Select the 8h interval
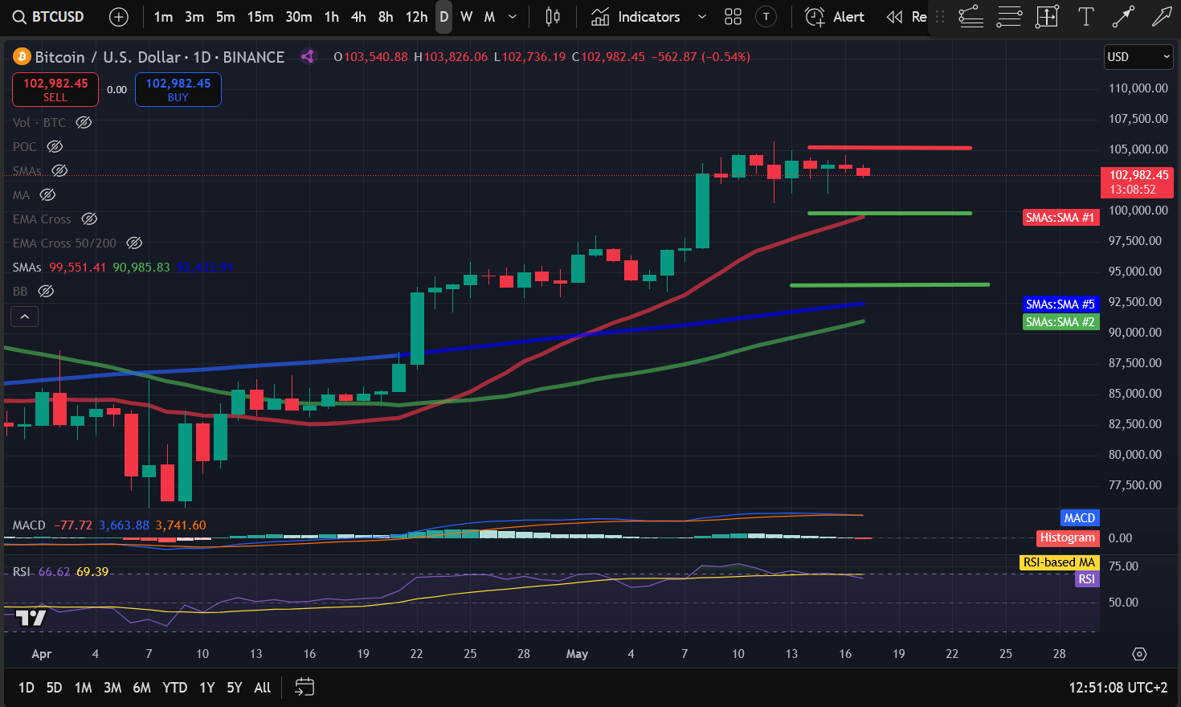This screenshot has height=707, width=1181. pos(386,17)
